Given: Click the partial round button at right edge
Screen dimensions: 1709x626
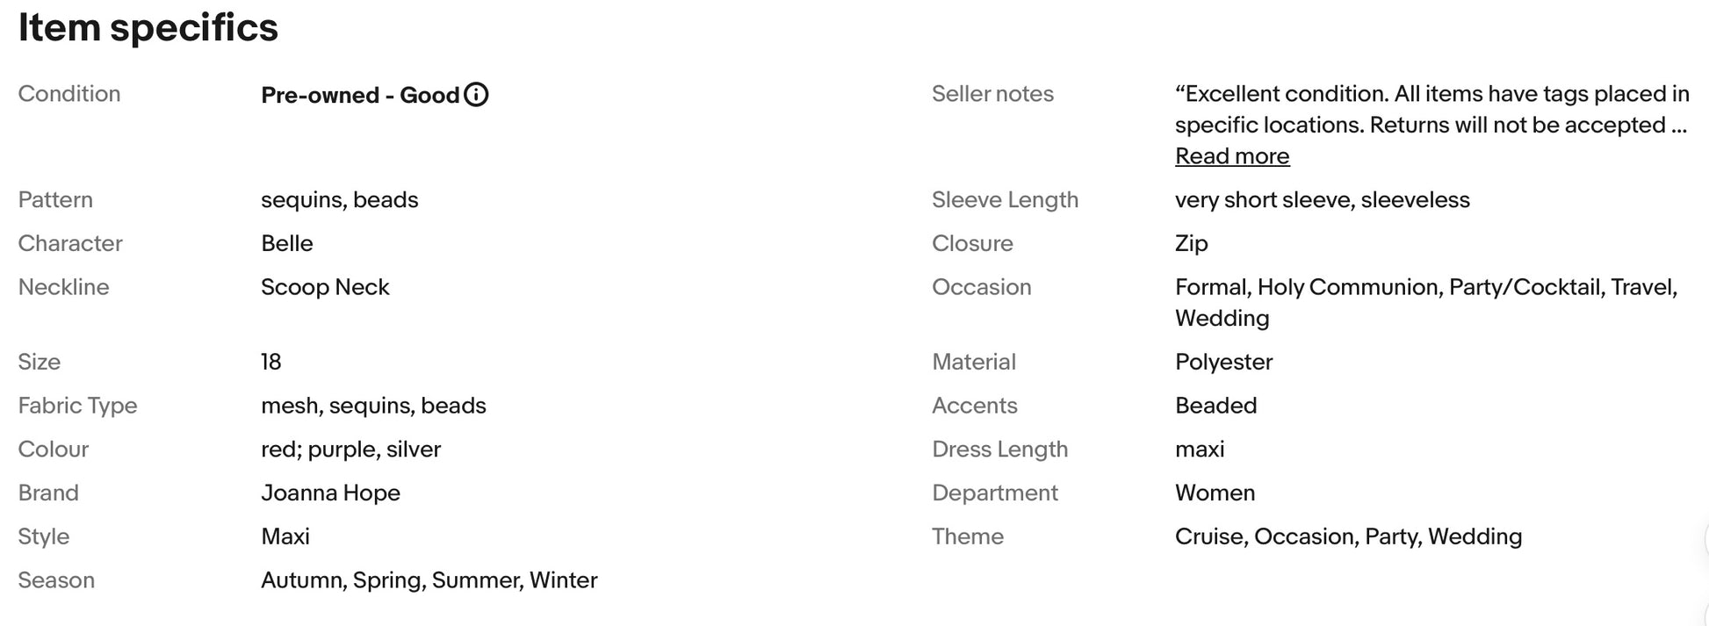Looking at the screenshot, I should click(1704, 537).
